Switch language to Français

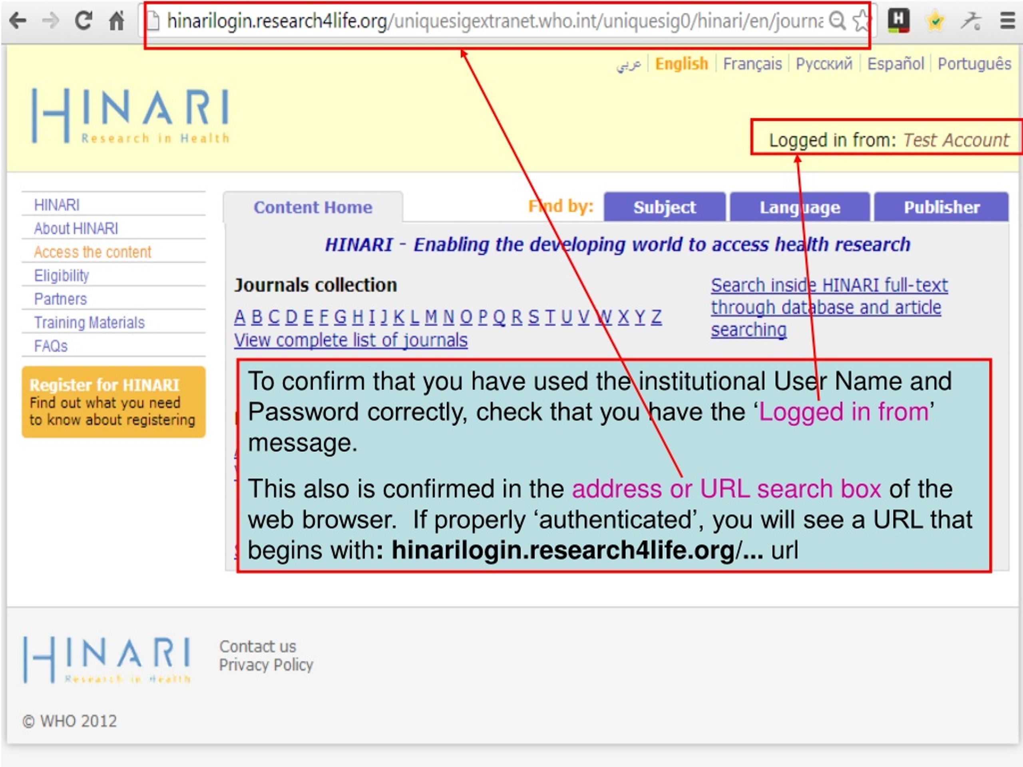(752, 64)
